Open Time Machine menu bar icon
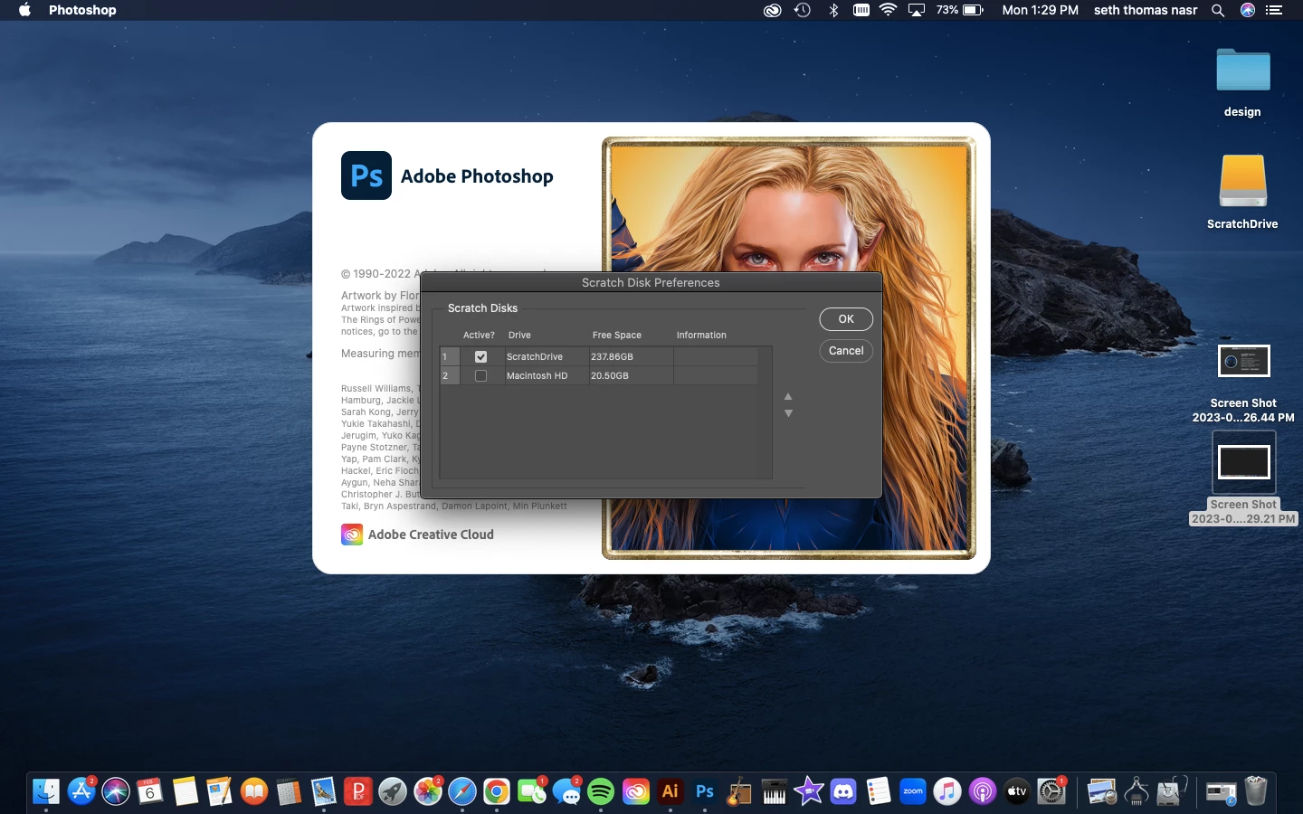Screen dimensions: 1303x814 point(803,10)
